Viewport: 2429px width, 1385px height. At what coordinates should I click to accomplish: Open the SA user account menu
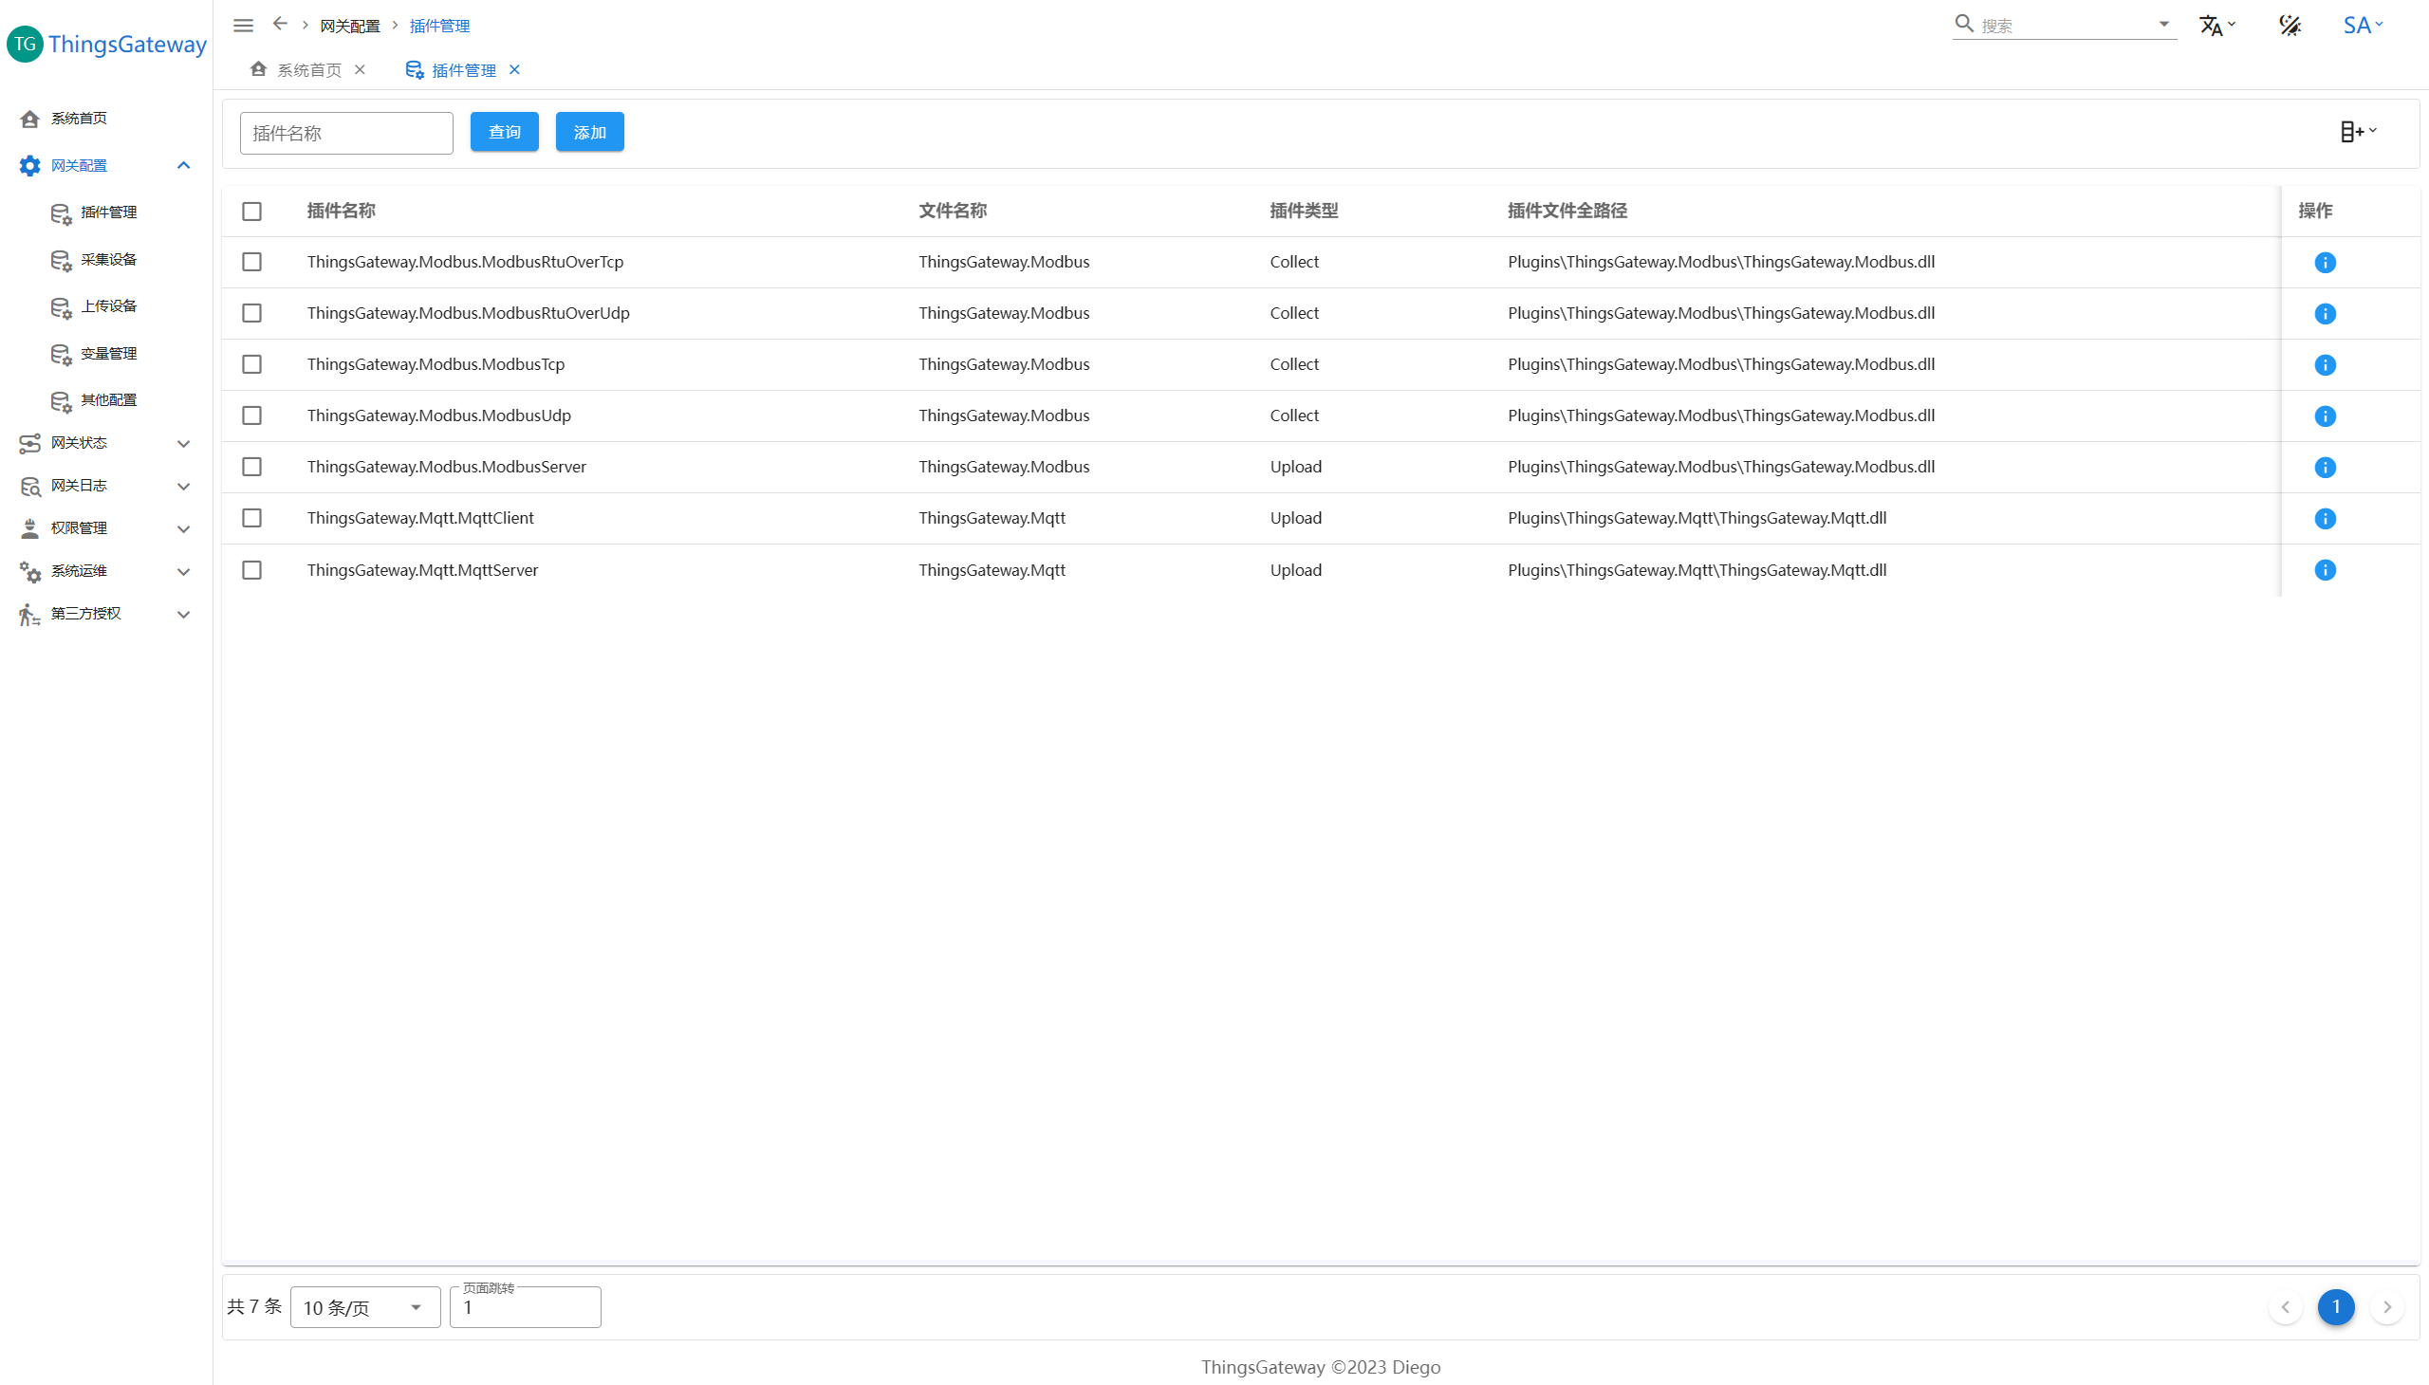click(x=2363, y=26)
